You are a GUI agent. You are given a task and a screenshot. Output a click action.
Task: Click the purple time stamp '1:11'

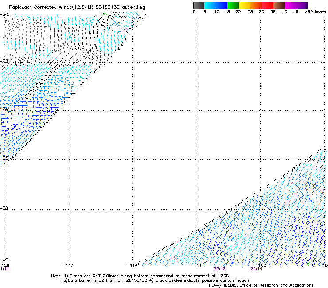click(4, 269)
